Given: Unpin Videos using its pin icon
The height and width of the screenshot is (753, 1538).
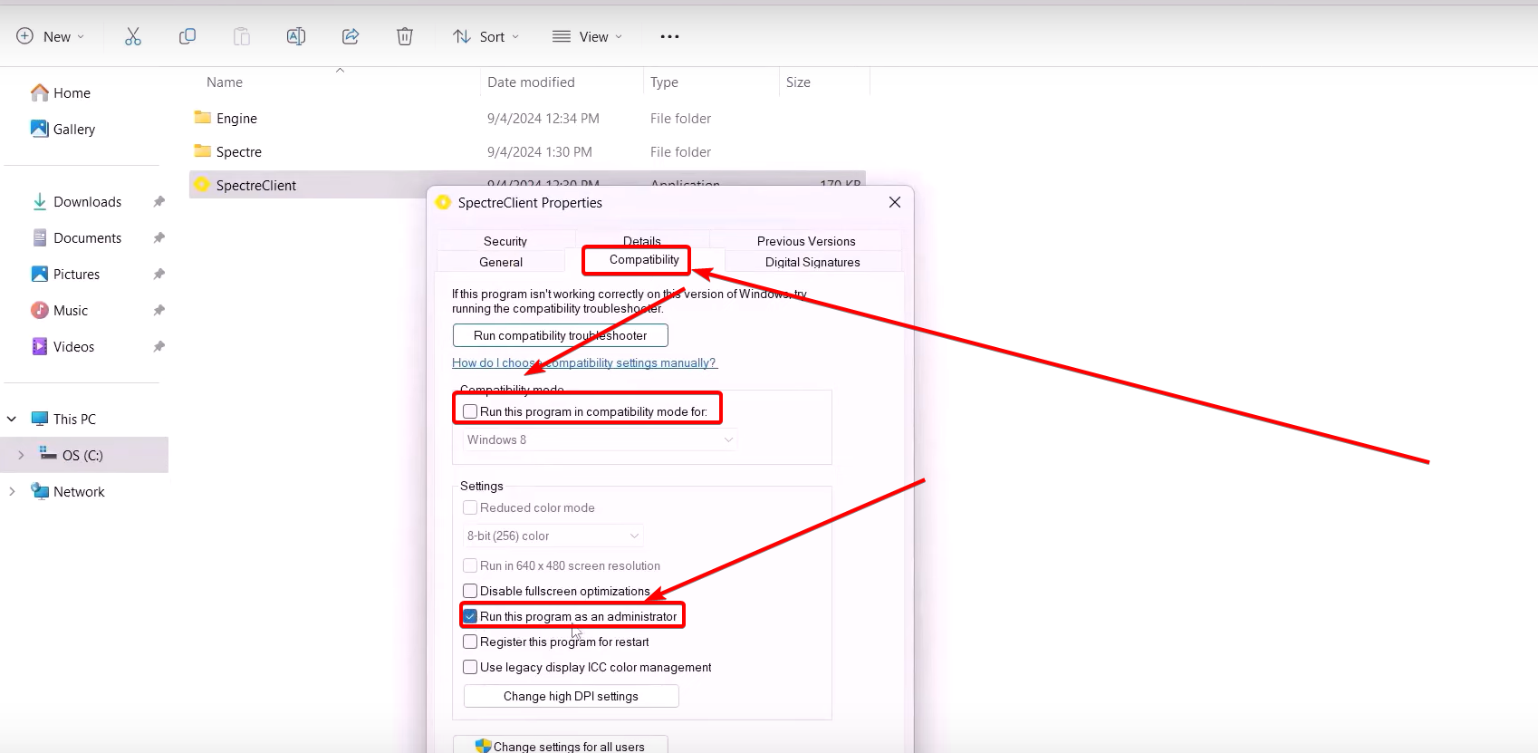Looking at the screenshot, I should (x=159, y=346).
